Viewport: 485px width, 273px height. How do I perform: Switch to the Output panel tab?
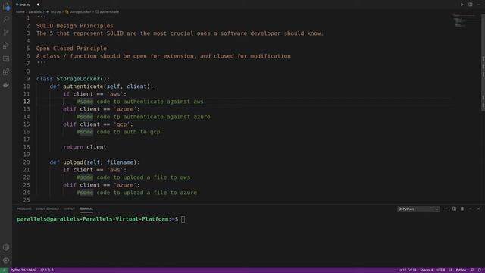point(69,209)
